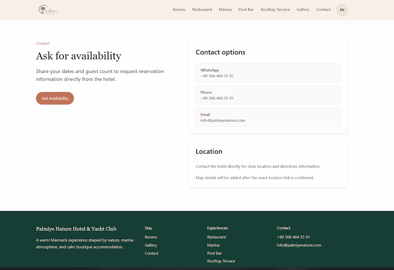394x270 pixels.
Task: Open Pool Bar link in the footer
Action: click(x=215, y=253)
